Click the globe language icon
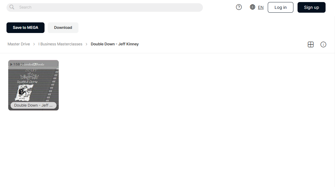The height and width of the screenshot is (187, 335). [x=252, y=7]
